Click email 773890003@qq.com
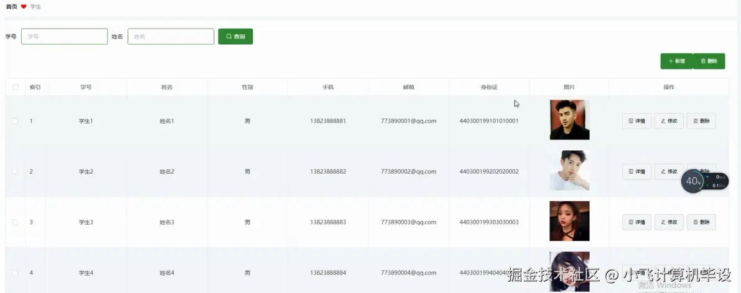The height and width of the screenshot is (293, 741). point(408,222)
